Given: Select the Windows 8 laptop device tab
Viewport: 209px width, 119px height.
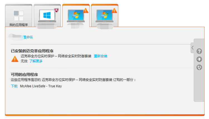Looking at the screenshot, I should point(47,16).
